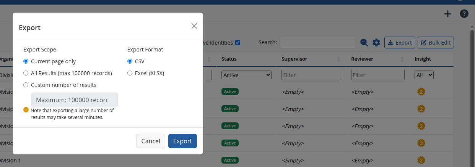Click the Reviewer filter field

tap(378, 75)
